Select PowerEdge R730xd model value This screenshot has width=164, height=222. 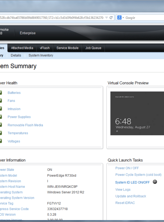61,176
